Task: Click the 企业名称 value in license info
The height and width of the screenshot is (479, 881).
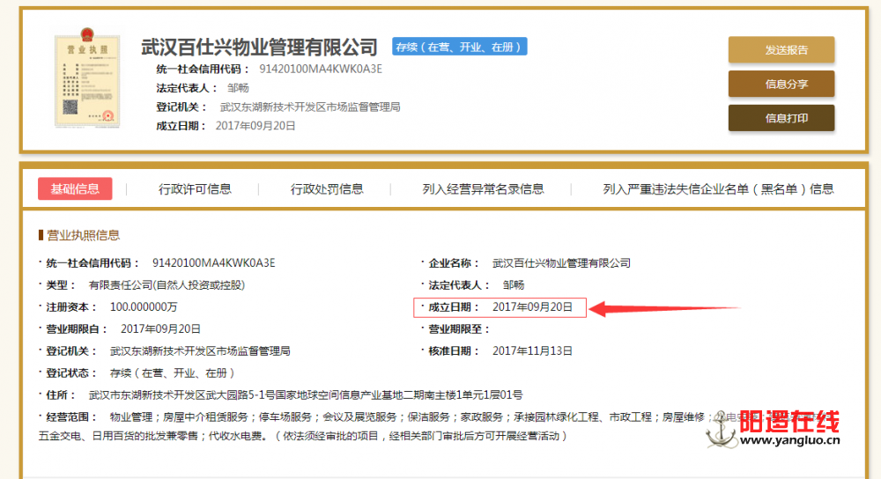Action: (561, 262)
